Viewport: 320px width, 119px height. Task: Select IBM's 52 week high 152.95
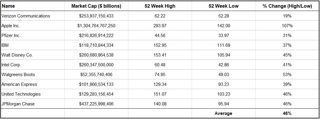coord(160,45)
